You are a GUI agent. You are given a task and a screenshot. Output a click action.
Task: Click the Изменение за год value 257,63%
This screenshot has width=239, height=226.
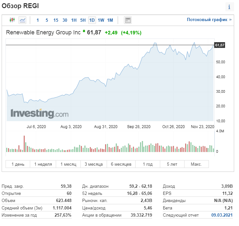[63, 215]
